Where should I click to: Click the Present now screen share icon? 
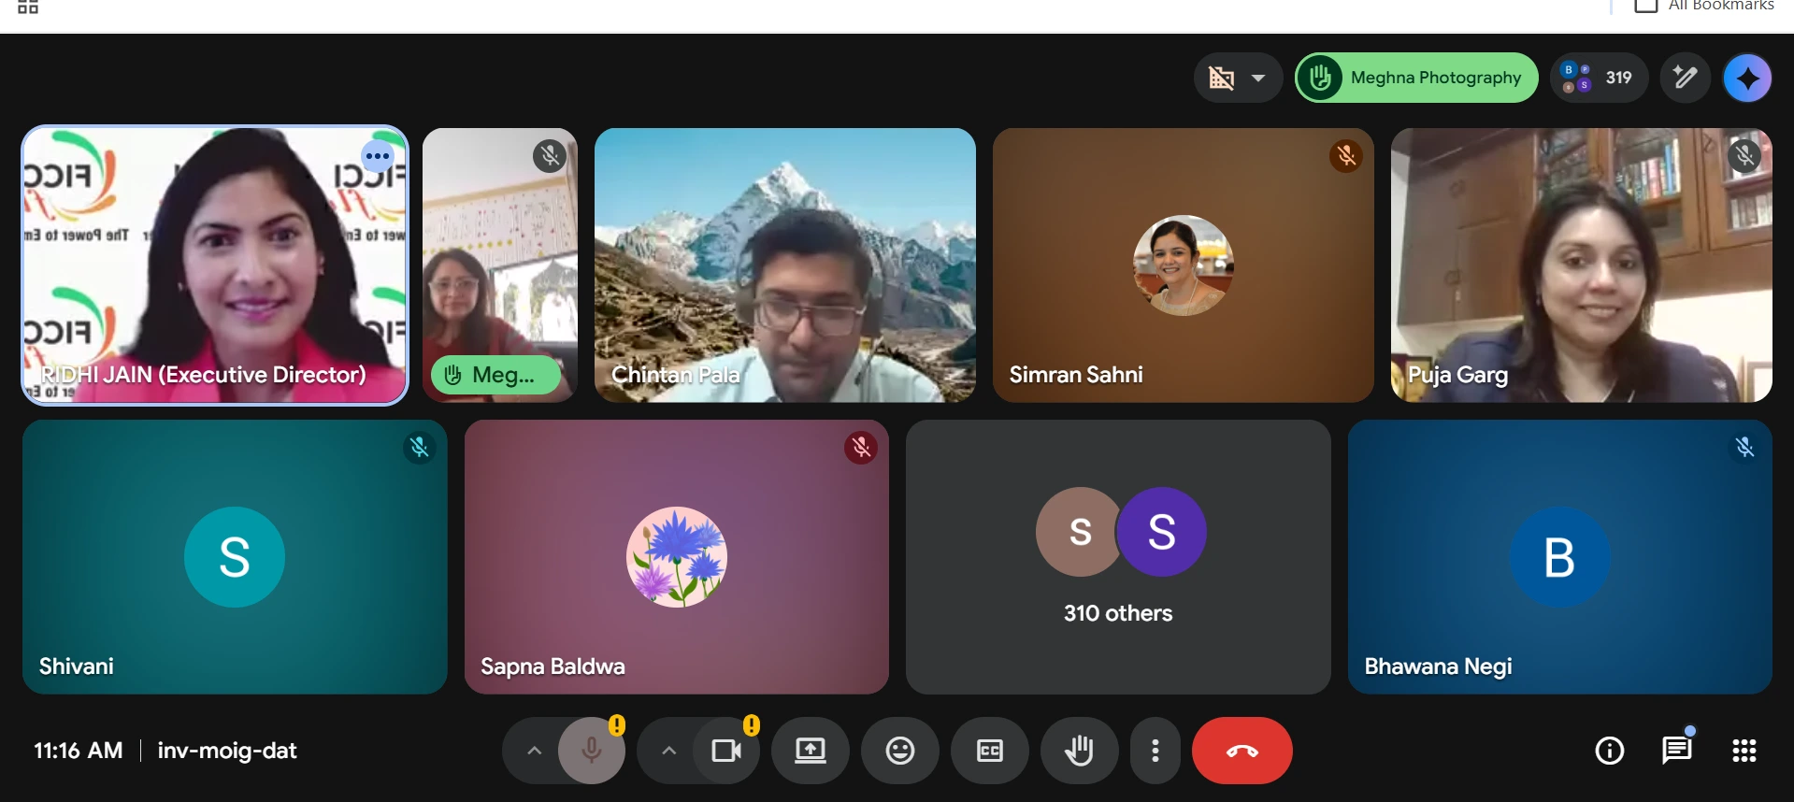[810, 751]
